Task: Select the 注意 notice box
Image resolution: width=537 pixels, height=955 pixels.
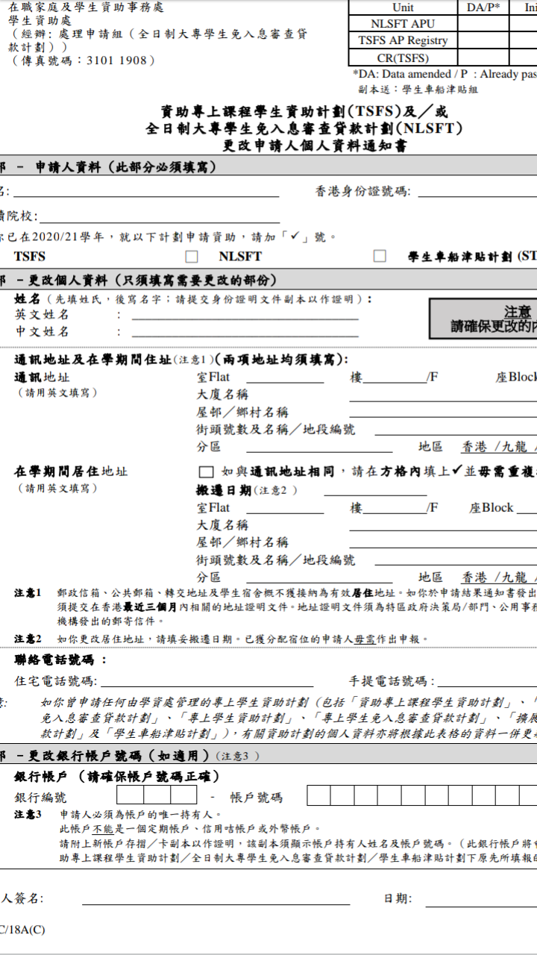Action: [483, 319]
